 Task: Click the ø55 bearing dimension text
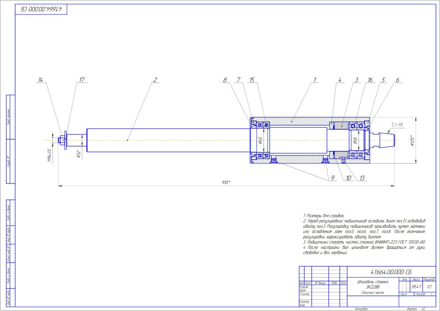tap(355, 140)
